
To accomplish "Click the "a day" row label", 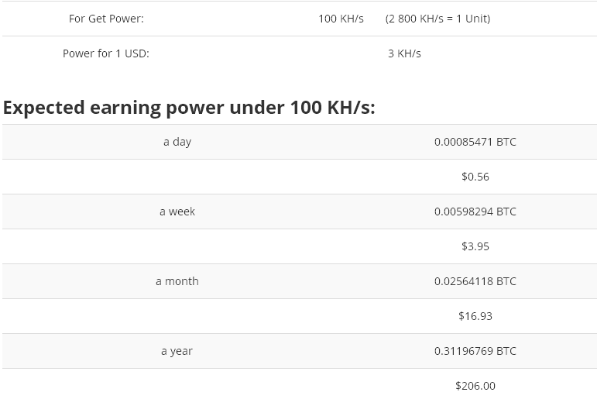I will (x=177, y=142).
